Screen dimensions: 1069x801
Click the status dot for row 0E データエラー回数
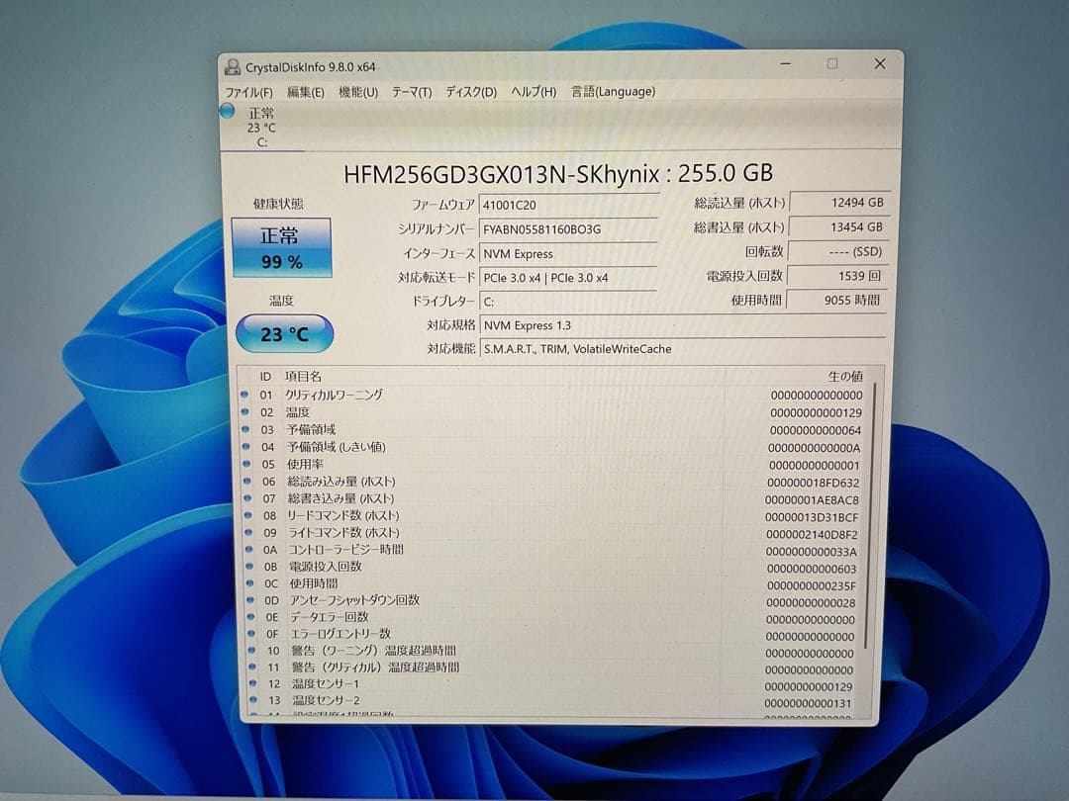click(251, 616)
